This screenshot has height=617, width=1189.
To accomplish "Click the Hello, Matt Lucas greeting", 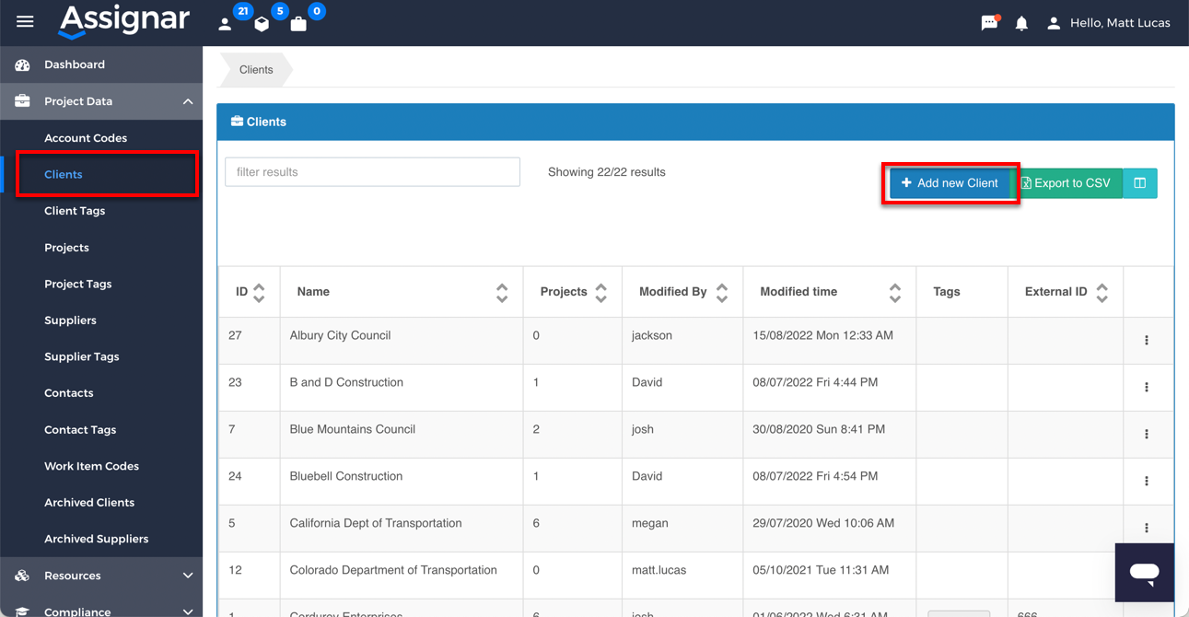I will [x=1120, y=23].
